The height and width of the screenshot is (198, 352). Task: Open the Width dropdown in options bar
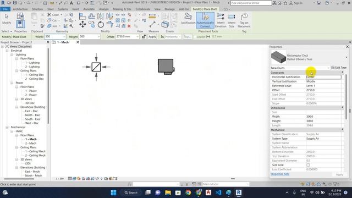64,37
